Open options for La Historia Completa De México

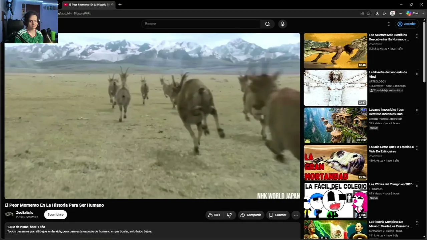(417, 223)
